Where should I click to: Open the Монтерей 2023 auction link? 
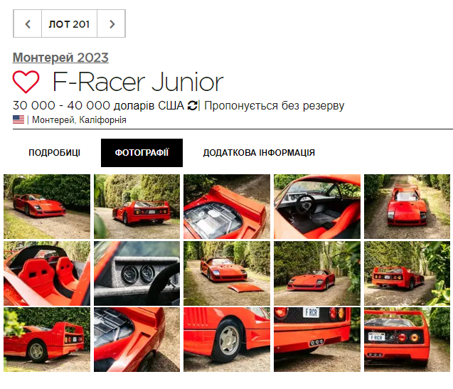(x=60, y=58)
